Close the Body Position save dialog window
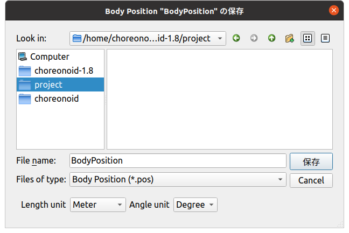 (x=334, y=10)
